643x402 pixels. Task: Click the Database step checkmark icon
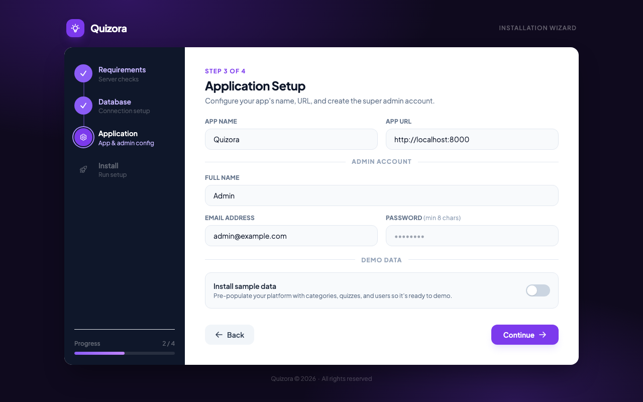click(83, 106)
